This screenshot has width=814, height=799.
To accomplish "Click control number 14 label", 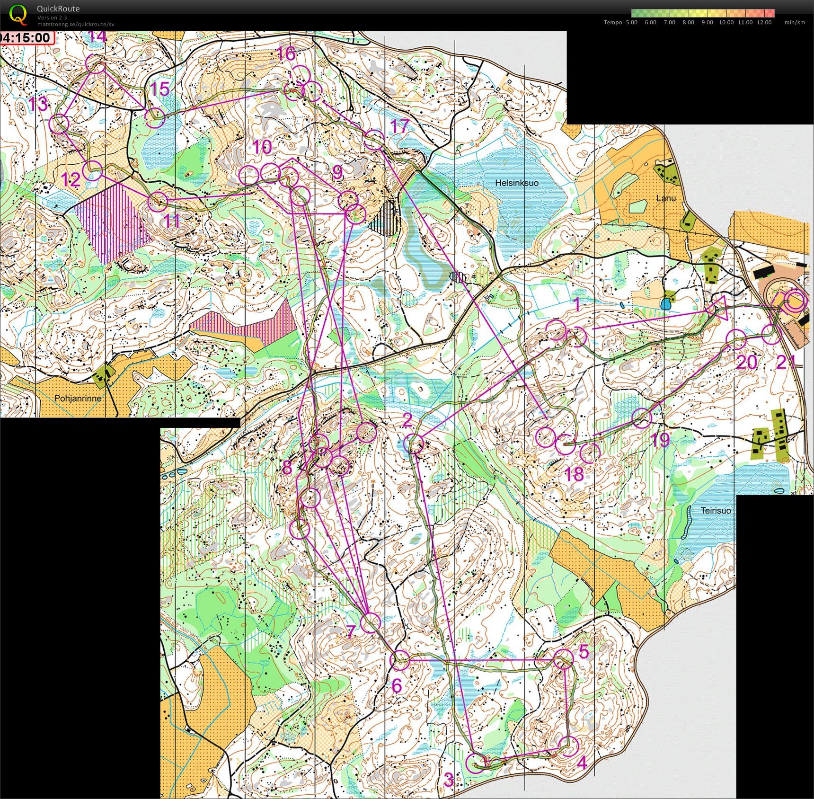I will [97, 36].
